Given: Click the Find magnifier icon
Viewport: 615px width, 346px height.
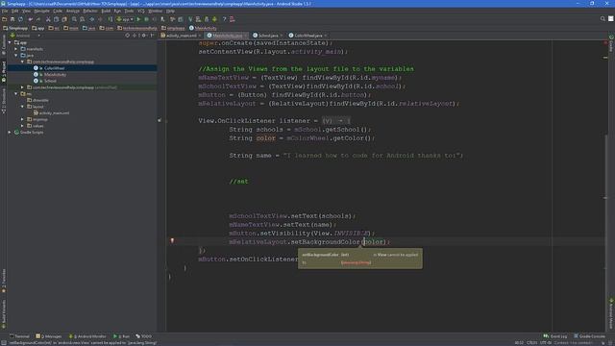Looking at the screenshot, I should click(x=74, y=19).
